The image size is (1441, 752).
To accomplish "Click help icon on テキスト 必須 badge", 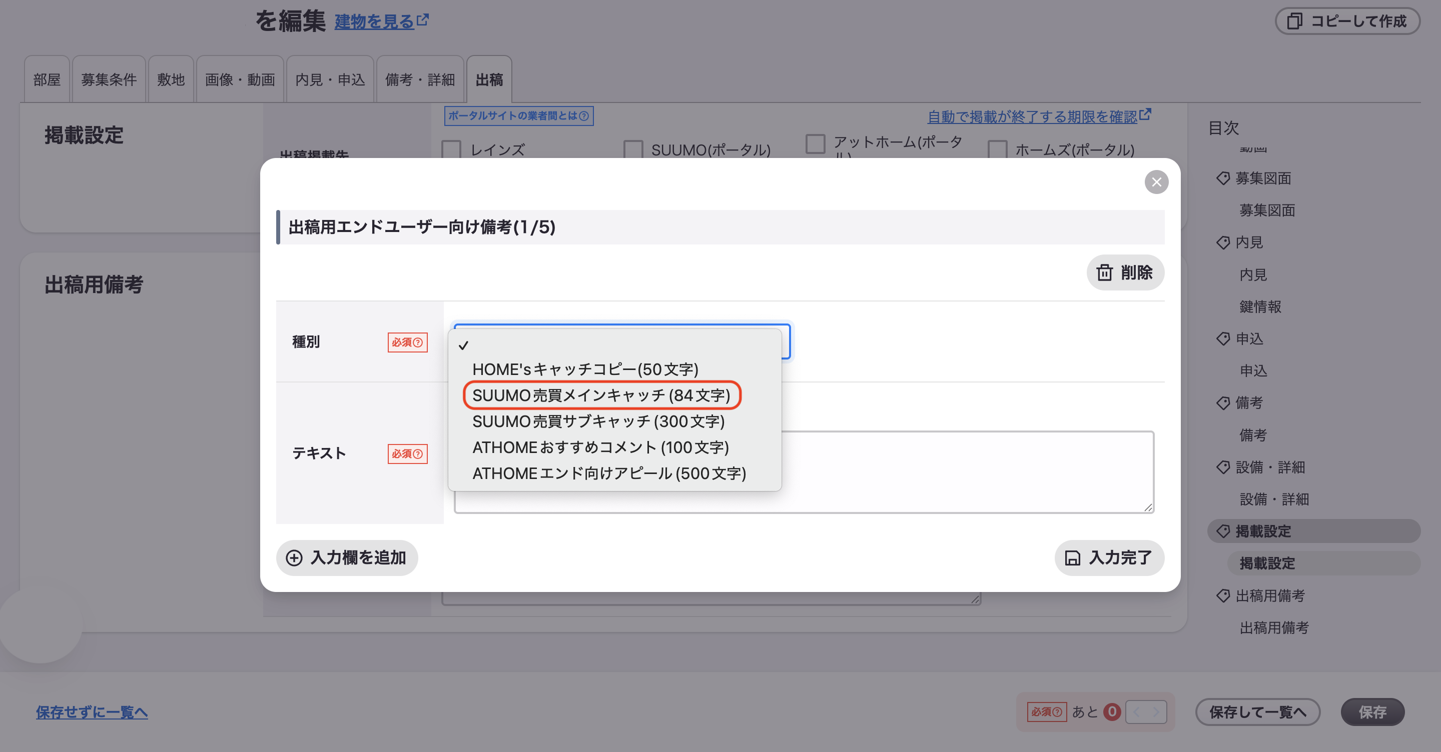I will (x=417, y=453).
